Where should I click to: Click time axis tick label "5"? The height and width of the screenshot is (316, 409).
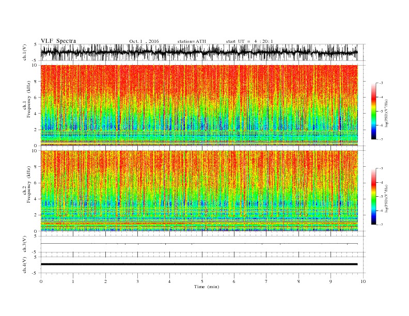coord(202,281)
